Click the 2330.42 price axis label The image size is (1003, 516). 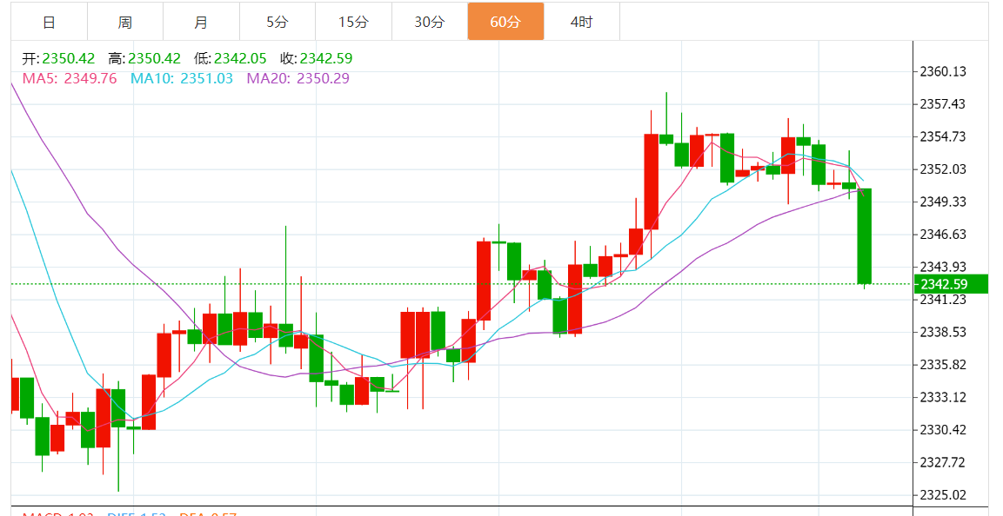943,430
